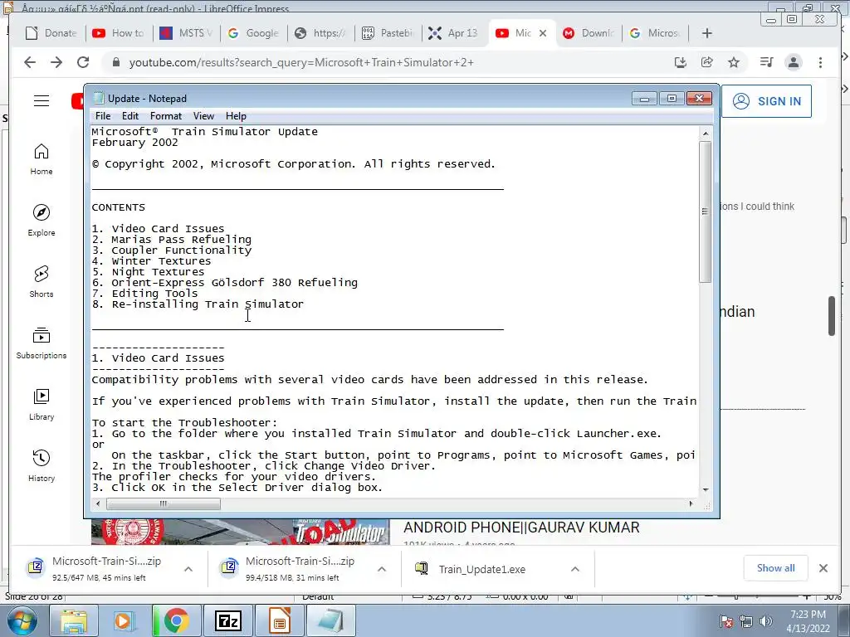Open Train_Update1.exe download item
850x637 pixels.
pyautogui.click(x=482, y=569)
